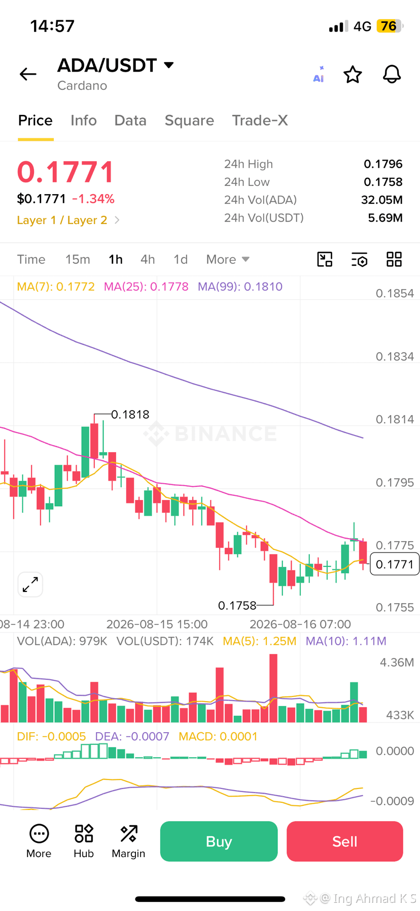Select the 15m interval
Viewport: 420px width, 911px height.
coord(78,259)
